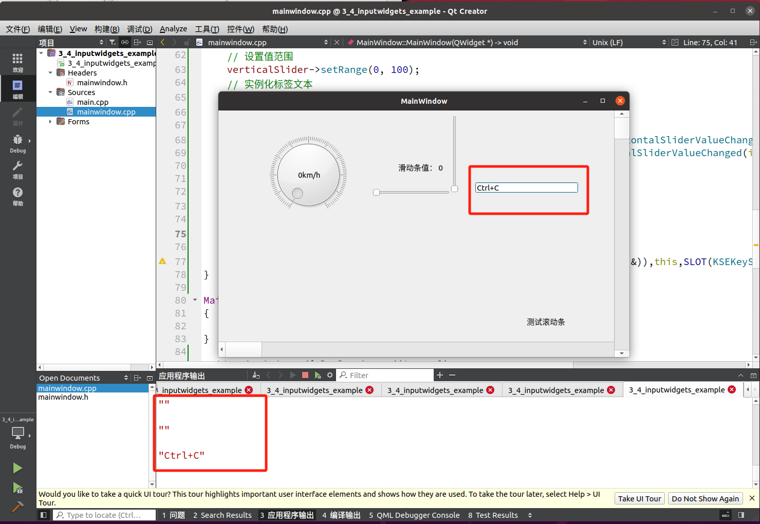Split the project side panel
This screenshot has height=524, width=760.
pos(137,42)
